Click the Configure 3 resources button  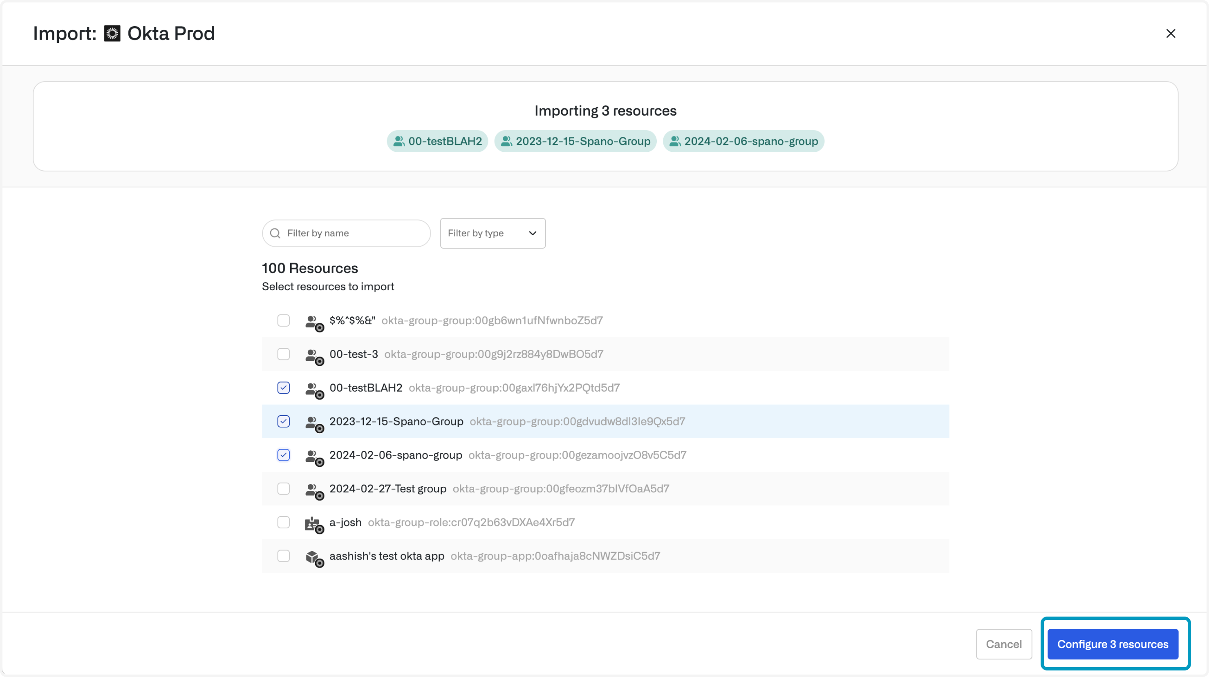pos(1112,644)
